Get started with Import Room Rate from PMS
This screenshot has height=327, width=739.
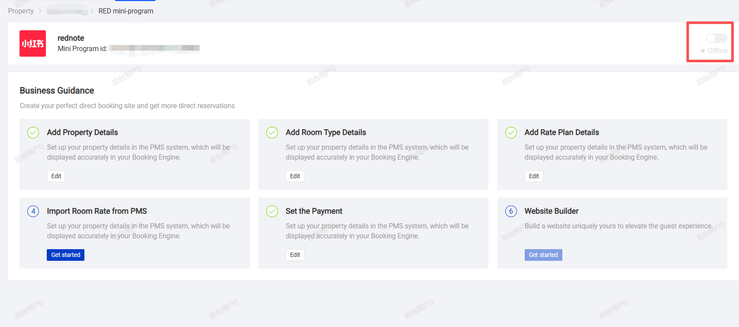click(x=65, y=255)
